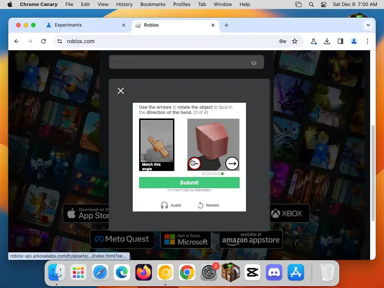The height and width of the screenshot is (288, 384).
Task: Open the Chrome Canary app menu
Action: point(39,4)
